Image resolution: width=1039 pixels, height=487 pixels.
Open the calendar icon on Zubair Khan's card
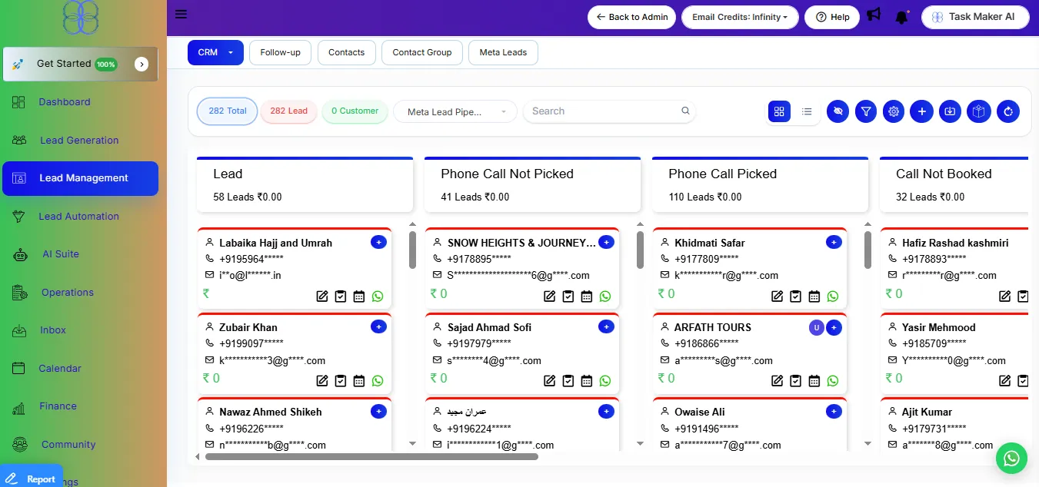pyautogui.click(x=358, y=380)
